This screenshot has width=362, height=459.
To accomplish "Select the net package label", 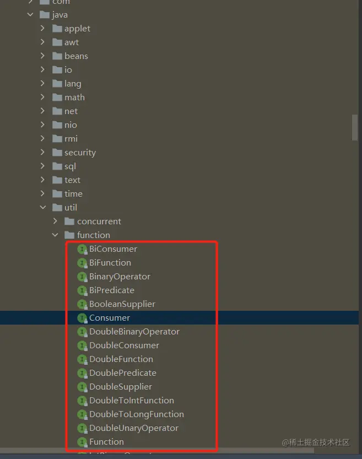I will pos(71,111).
